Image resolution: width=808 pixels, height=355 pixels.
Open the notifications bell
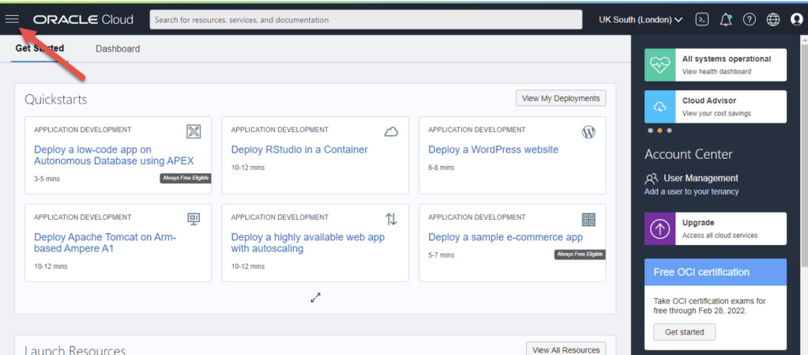[725, 20]
